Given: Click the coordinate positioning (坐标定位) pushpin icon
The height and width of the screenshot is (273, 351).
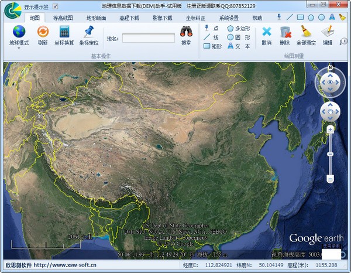Looking at the screenshot, I should click(89, 32).
